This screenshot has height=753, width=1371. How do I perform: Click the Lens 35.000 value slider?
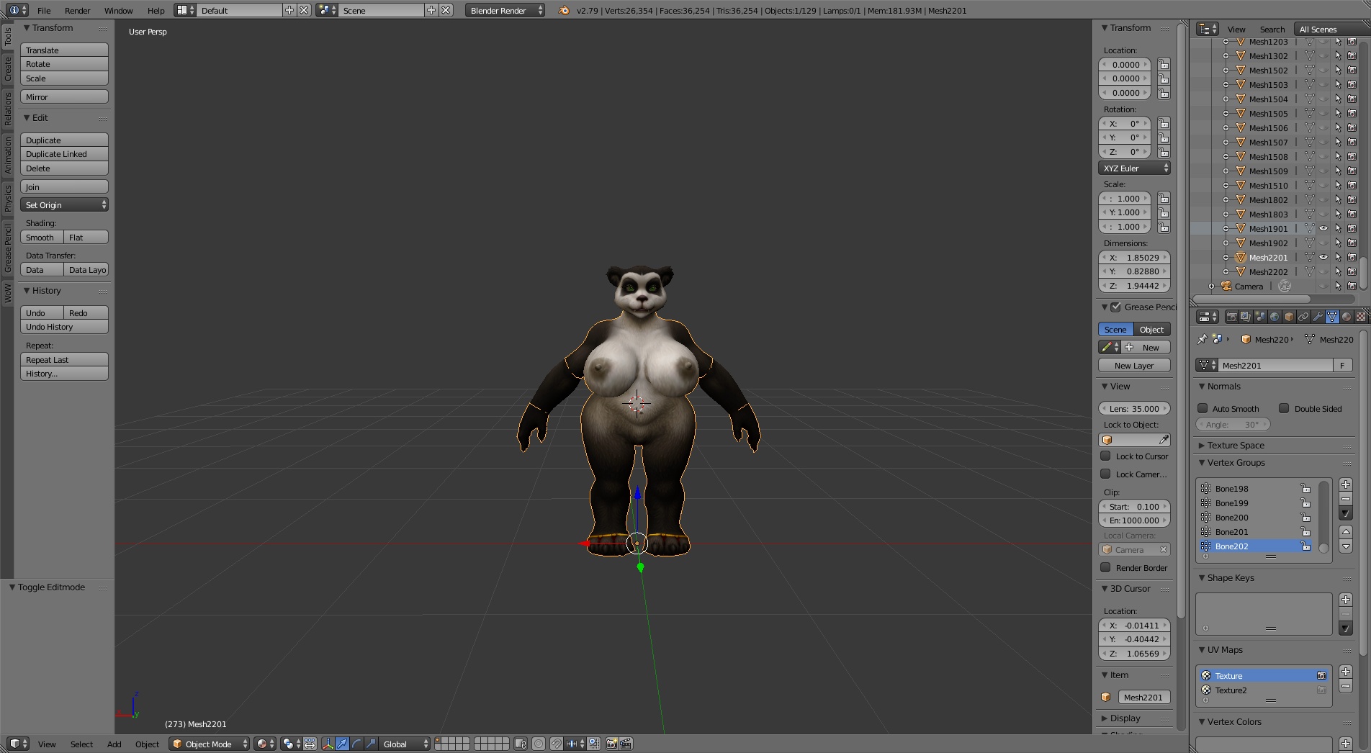tap(1134, 408)
